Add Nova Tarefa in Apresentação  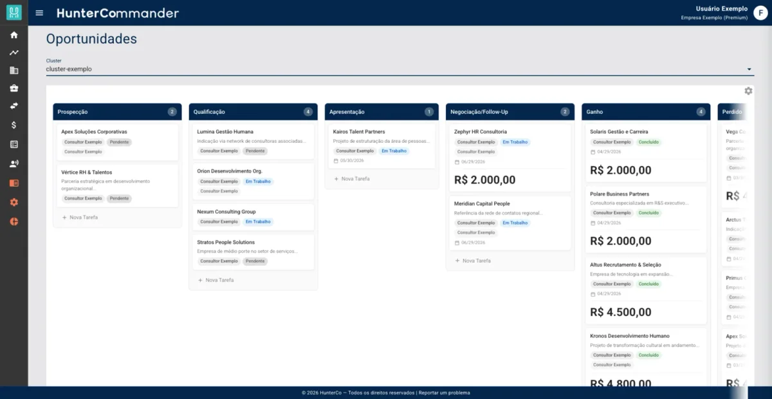coord(351,179)
